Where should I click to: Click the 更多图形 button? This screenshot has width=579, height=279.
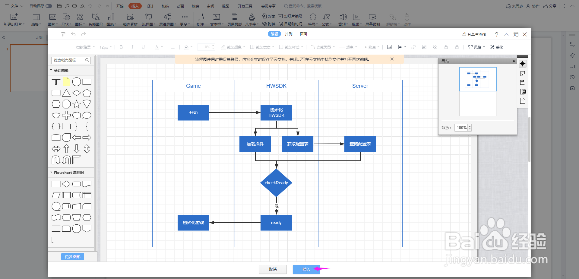coord(73,257)
